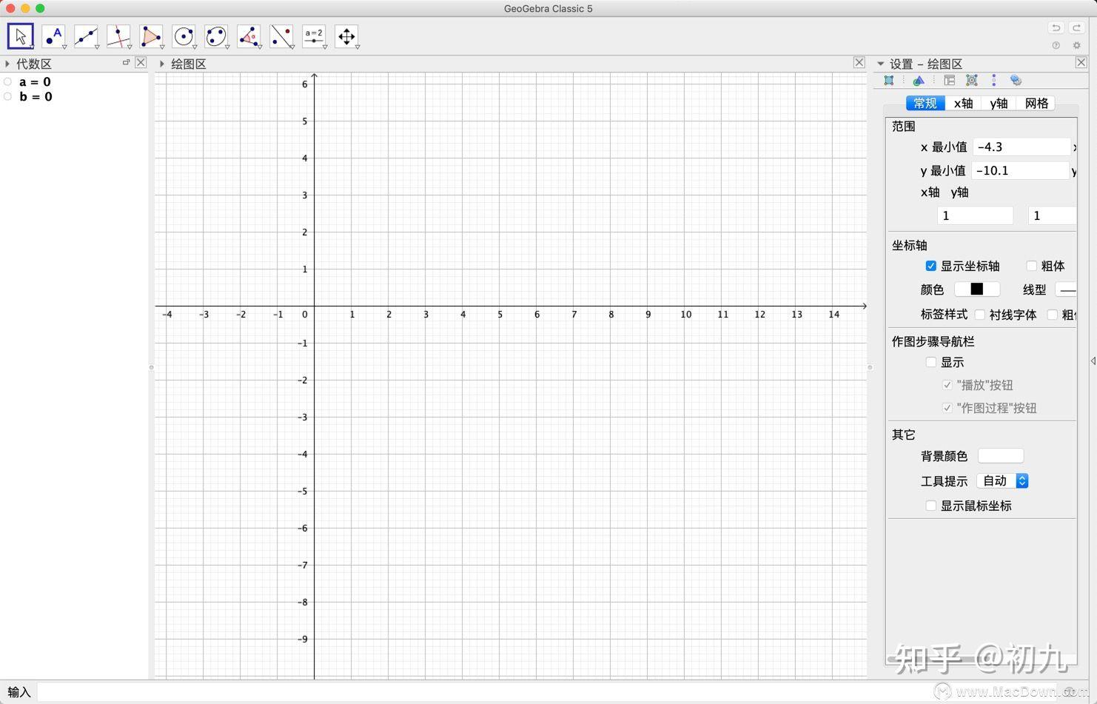Select the Reflect about Line tool
The image size is (1097, 704).
281,36
